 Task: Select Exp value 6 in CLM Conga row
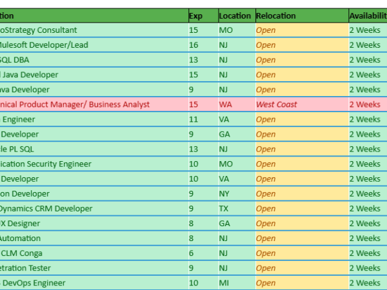tap(203, 253)
